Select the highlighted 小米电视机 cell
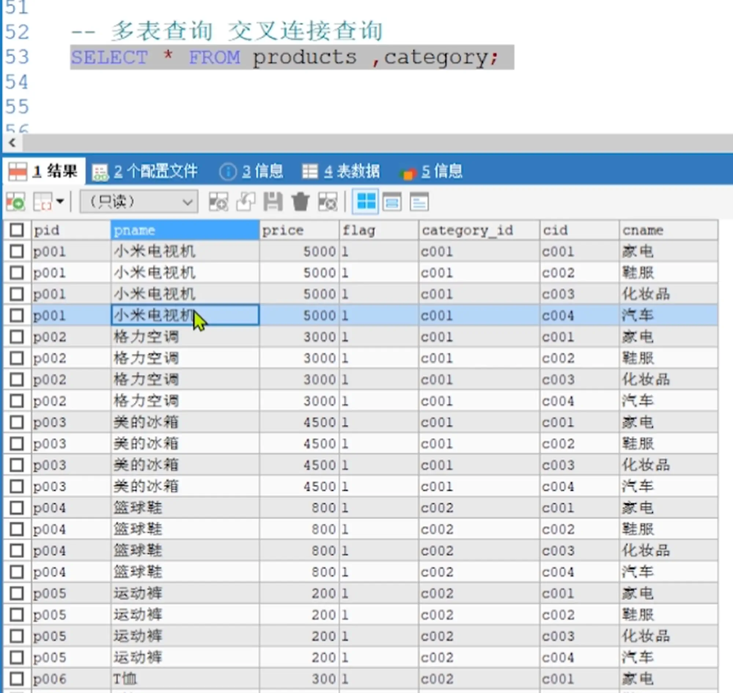This screenshot has width=733, height=693. coord(185,316)
